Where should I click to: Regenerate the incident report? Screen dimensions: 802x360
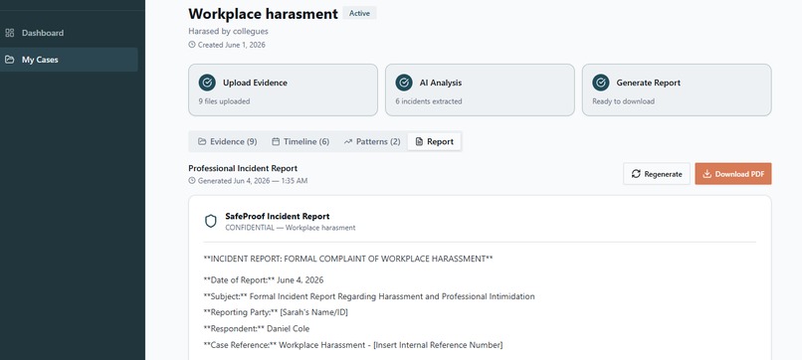coord(657,174)
